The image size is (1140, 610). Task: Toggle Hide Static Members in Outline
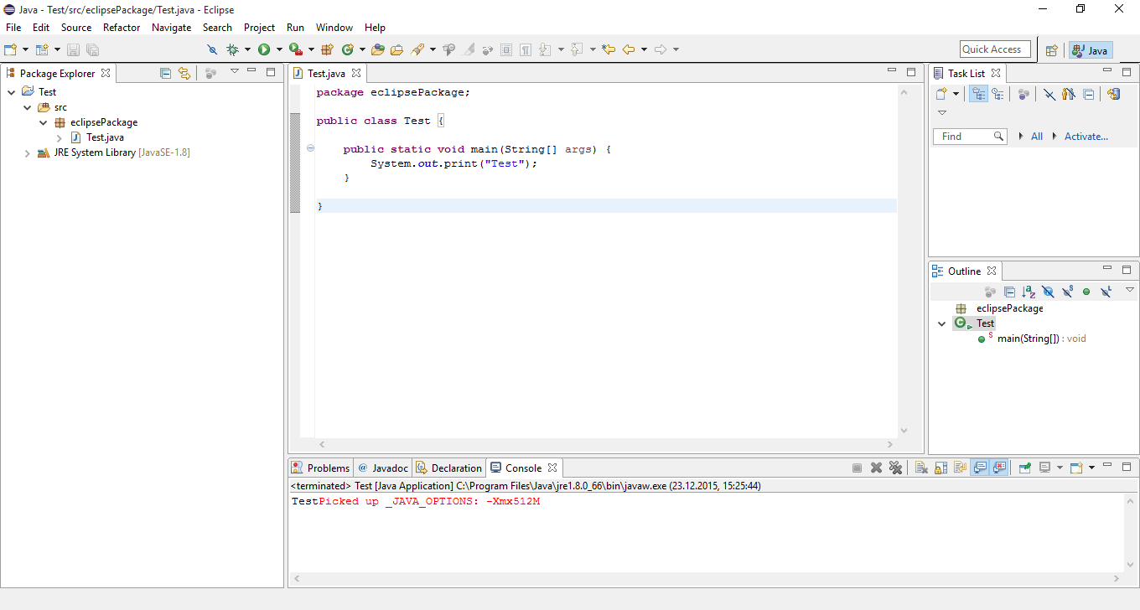click(1067, 292)
